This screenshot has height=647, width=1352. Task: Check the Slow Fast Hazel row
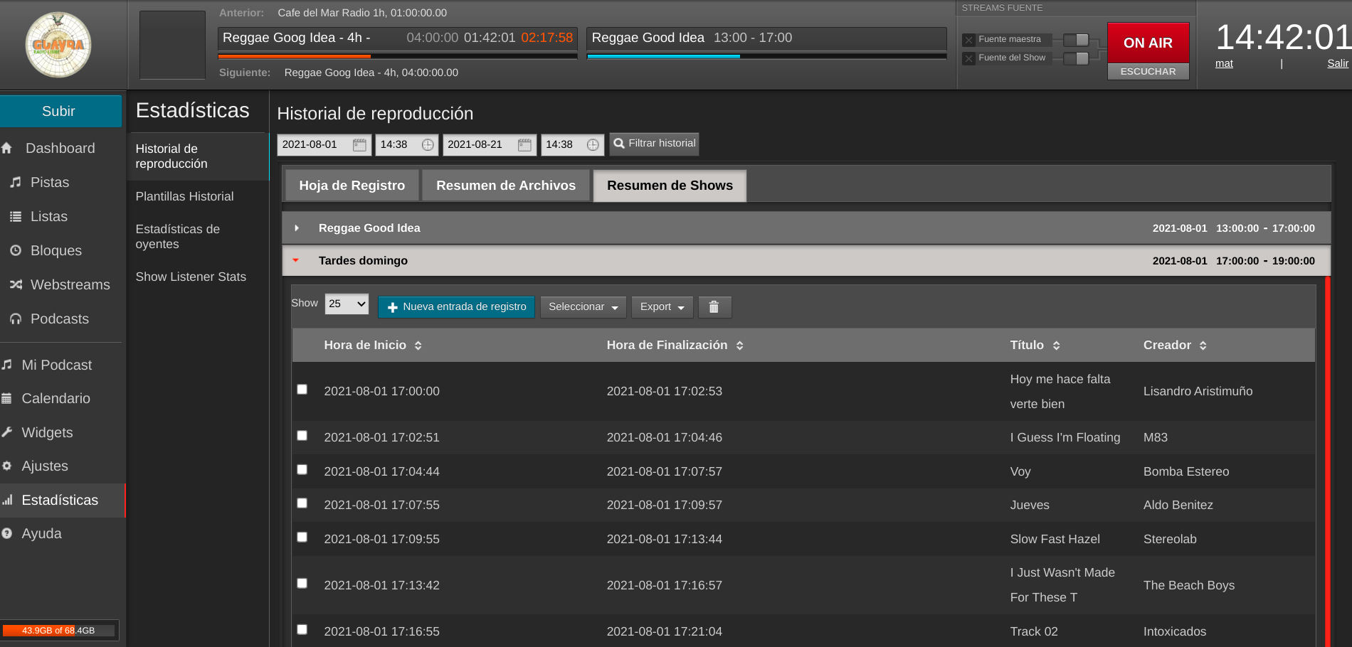[302, 538]
